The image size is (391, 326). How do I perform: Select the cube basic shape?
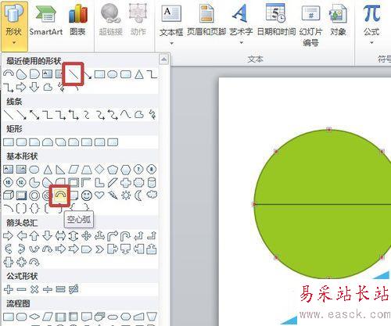click(x=8, y=195)
